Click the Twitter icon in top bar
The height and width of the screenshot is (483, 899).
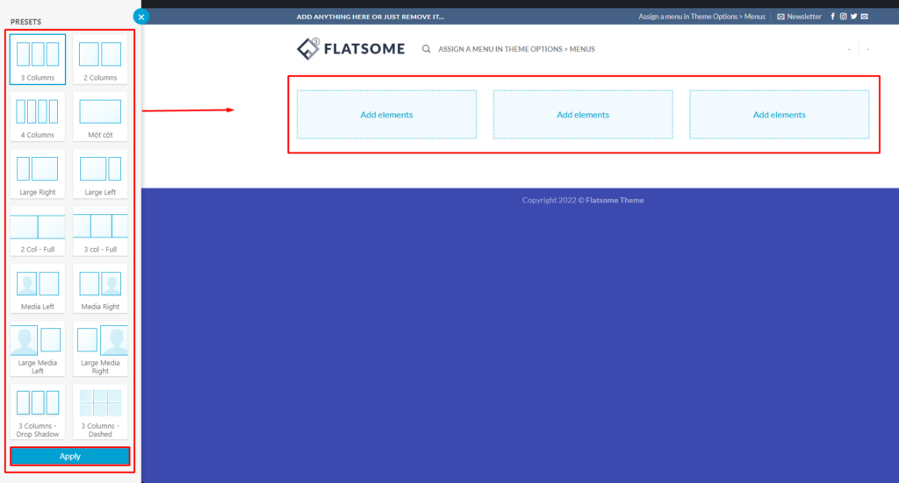pyautogui.click(x=853, y=16)
